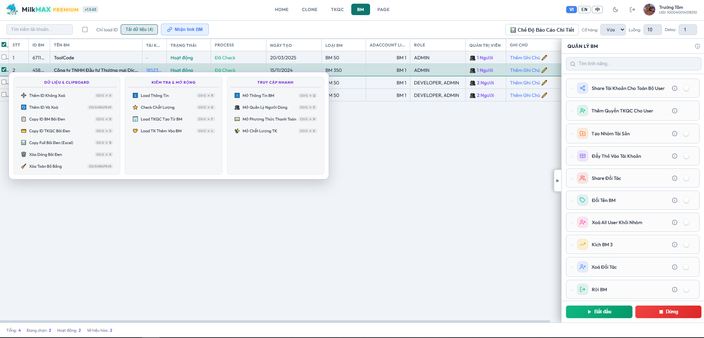Image resolution: width=704 pixels, height=338 pixels.
Task: Click Thêm Quyền TKQC Cho User icon
Action: tap(583, 111)
